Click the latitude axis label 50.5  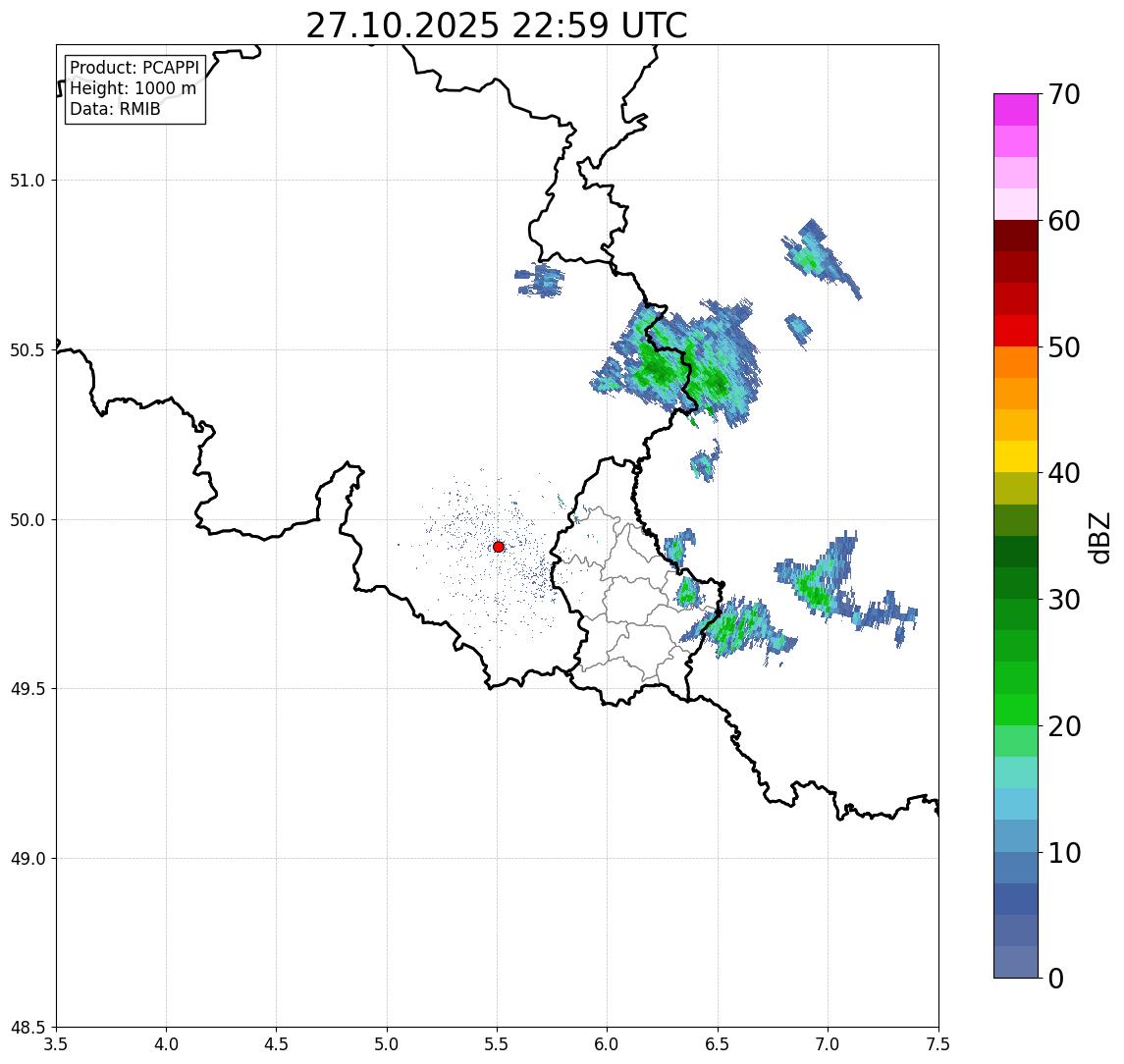pyautogui.click(x=27, y=350)
